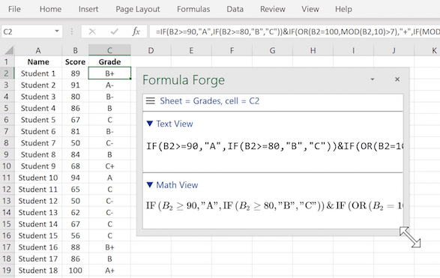Confirm entry with the checkmark icon

tap(114, 31)
